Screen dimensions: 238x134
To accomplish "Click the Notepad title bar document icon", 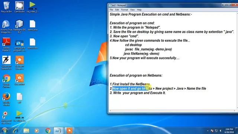I will [x=110, y=5].
